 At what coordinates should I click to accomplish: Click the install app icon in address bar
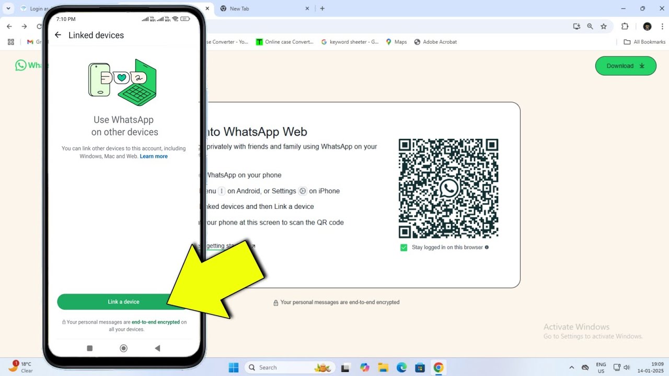pyautogui.click(x=576, y=26)
